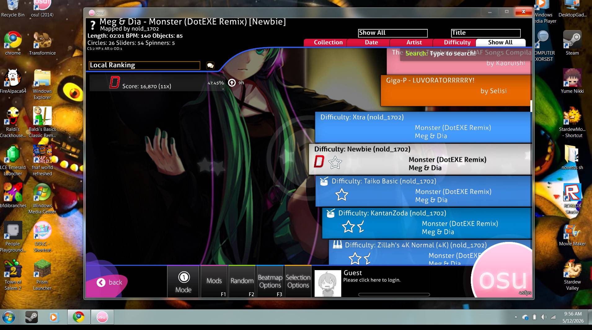Select the KantanZoda difficulty card
This screenshot has width=592, height=330.
tap(426, 223)
